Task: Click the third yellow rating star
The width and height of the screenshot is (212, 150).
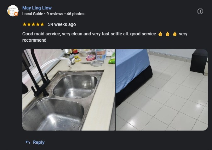Action: [33, 24]
